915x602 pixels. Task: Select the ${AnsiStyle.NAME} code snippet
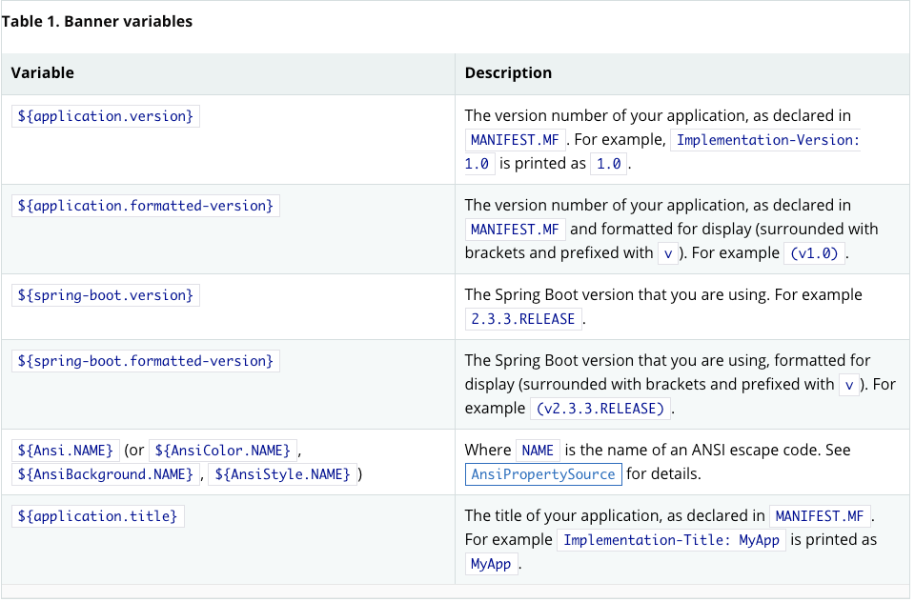pos(282,474)
